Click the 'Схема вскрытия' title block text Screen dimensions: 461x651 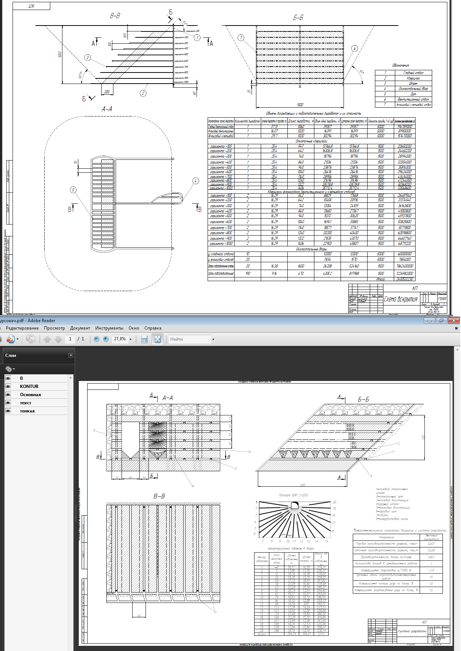[x=401, y=299]
